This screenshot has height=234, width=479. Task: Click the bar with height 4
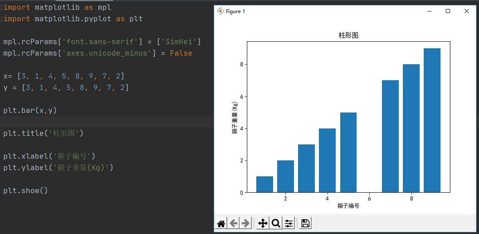pyautogui.click(x=327, y=160)
